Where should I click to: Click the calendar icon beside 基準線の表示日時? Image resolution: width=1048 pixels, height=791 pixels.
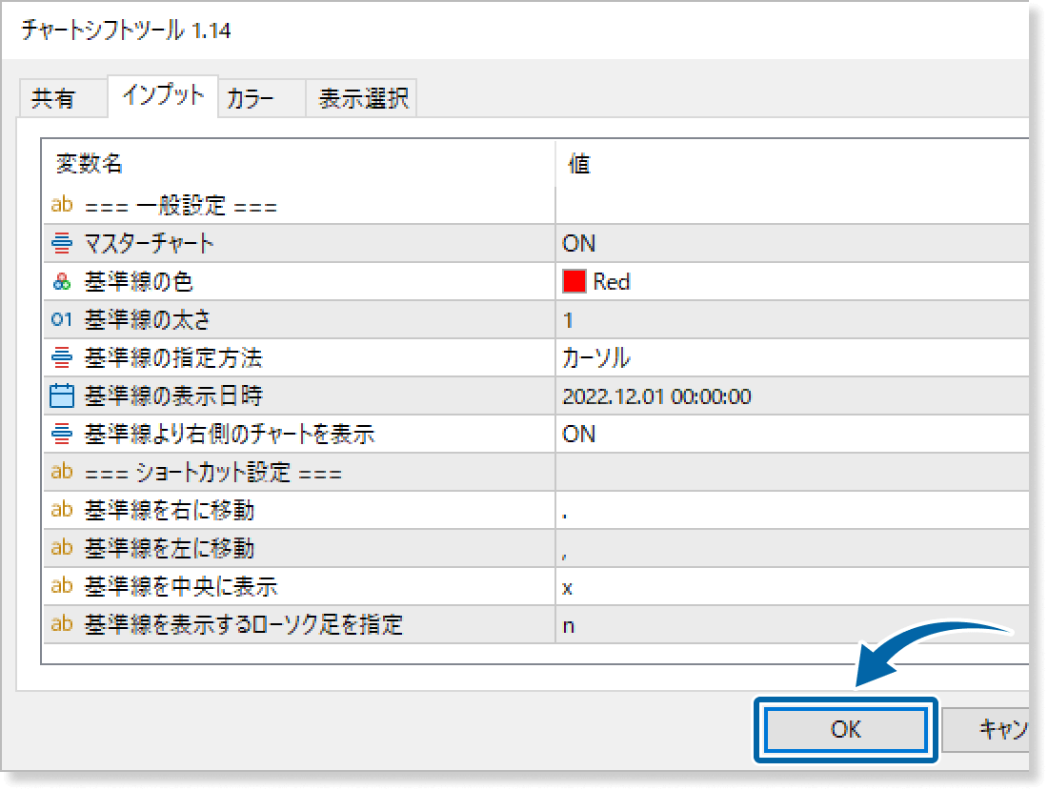click(x=62, y=395)
